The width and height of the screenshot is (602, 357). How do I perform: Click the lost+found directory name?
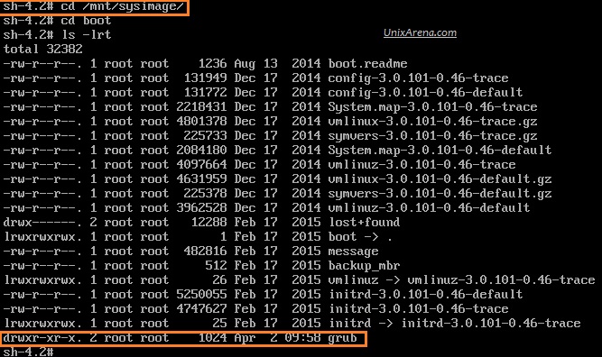pos(364,223)
